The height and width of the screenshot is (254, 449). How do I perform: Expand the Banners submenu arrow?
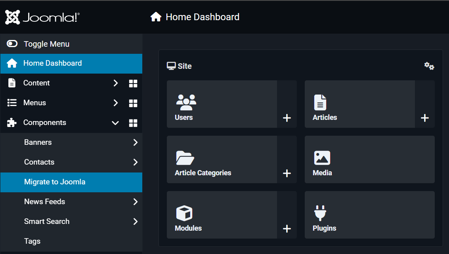click(135, 142)
